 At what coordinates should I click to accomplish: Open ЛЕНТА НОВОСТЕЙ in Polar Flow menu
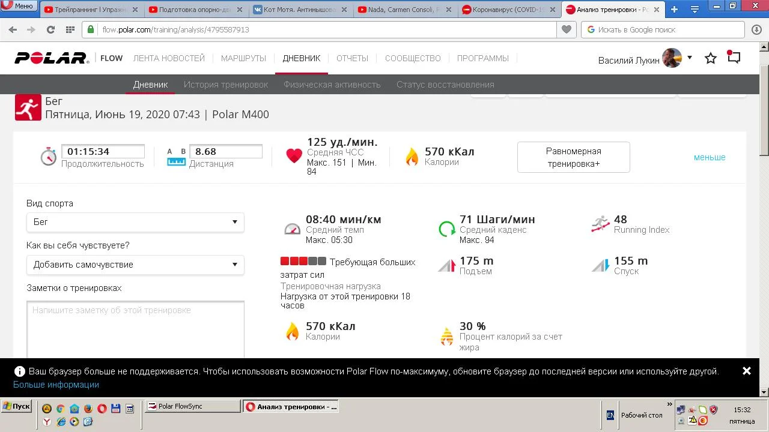point(169,58)
